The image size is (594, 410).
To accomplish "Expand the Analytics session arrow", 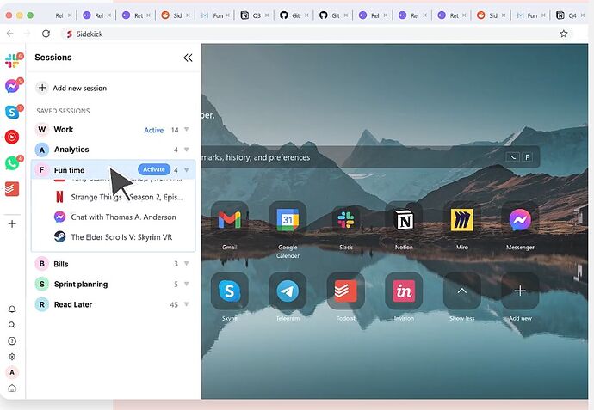I will click(x=187, y=150).
